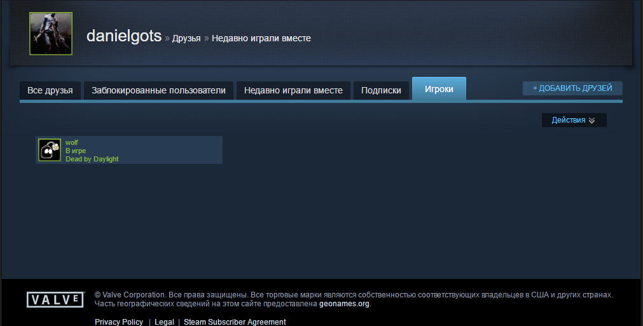Open the Legal footer link
643x326 pixels.
(164, 322)
